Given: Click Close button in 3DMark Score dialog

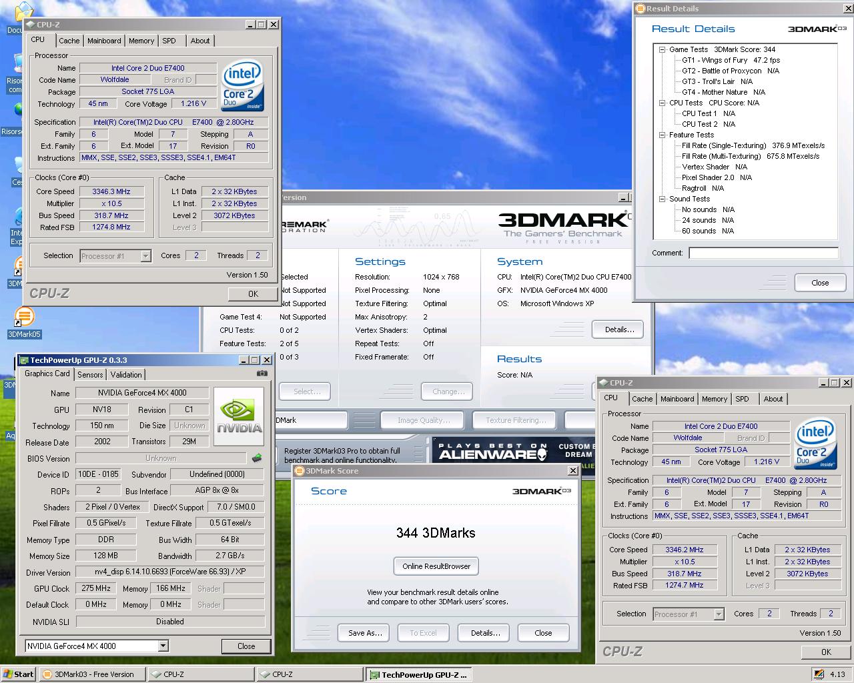Looking at the screenshot, I should tap(543, 633).
